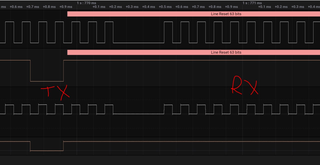Click the +0.2 ms tick after the 770 ms marker

point(115,7)
